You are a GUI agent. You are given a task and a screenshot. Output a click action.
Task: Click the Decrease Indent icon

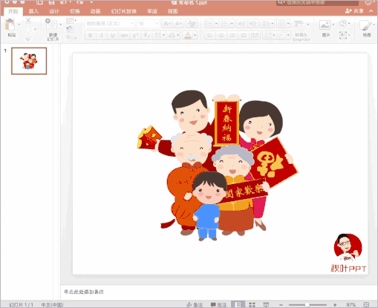tap(241, 24)
